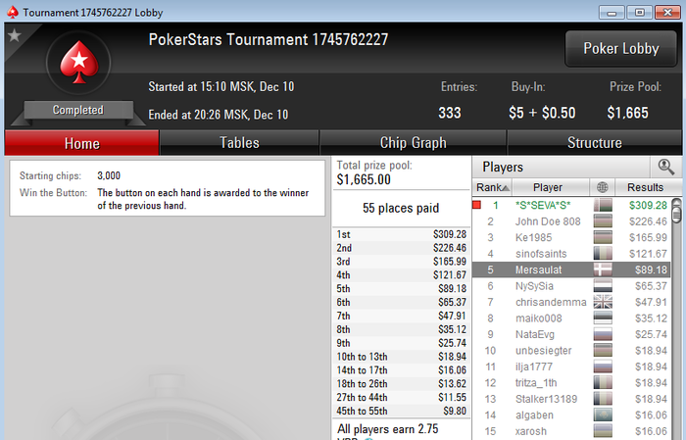Sort players by Rank column

point(492,187)
